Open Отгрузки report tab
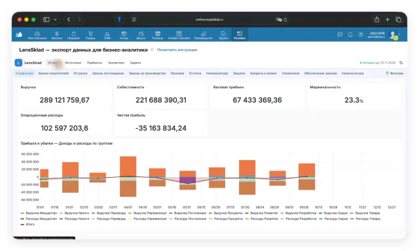 tap(81, 73)
